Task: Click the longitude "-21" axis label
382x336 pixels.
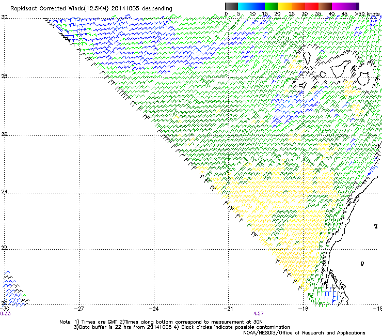Action: tap(228, 309)
